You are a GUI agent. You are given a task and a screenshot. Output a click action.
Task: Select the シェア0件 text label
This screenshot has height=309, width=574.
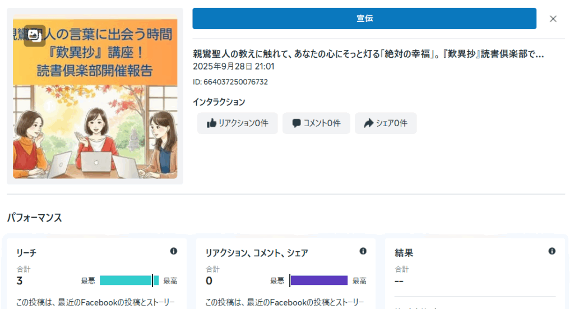coord(391,123)
